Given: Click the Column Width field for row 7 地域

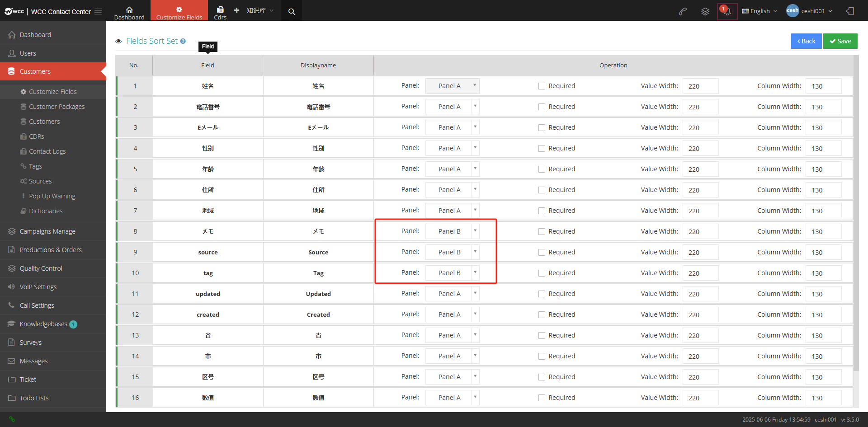Looking at the screenshot, I should click(823, 211).
